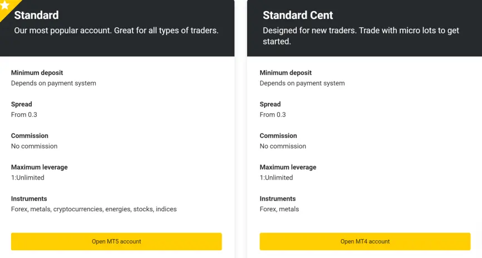Click 'From 0.3' spread value in Standard Cent
The width and height of the screenshot is (482, 258).
click(273, 115)
